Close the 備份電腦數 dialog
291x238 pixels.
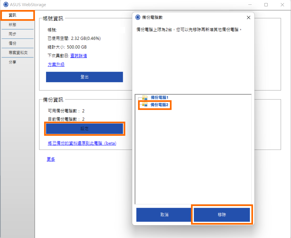pyautogui.click(x=249, y=17)
